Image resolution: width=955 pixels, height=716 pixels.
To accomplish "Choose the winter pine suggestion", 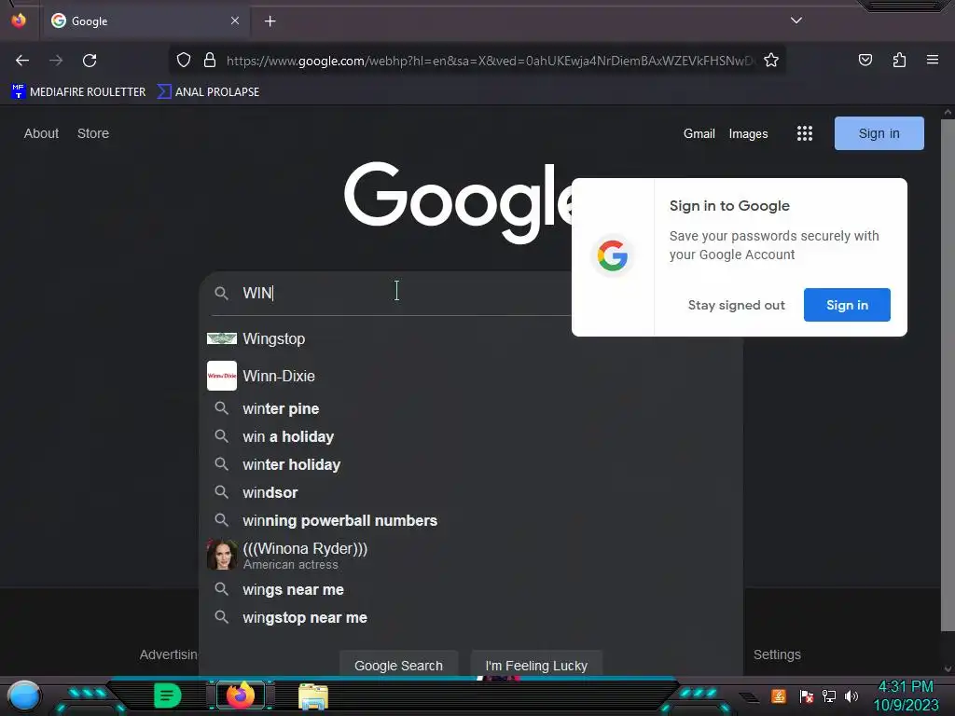I will (x=471, y=408).
